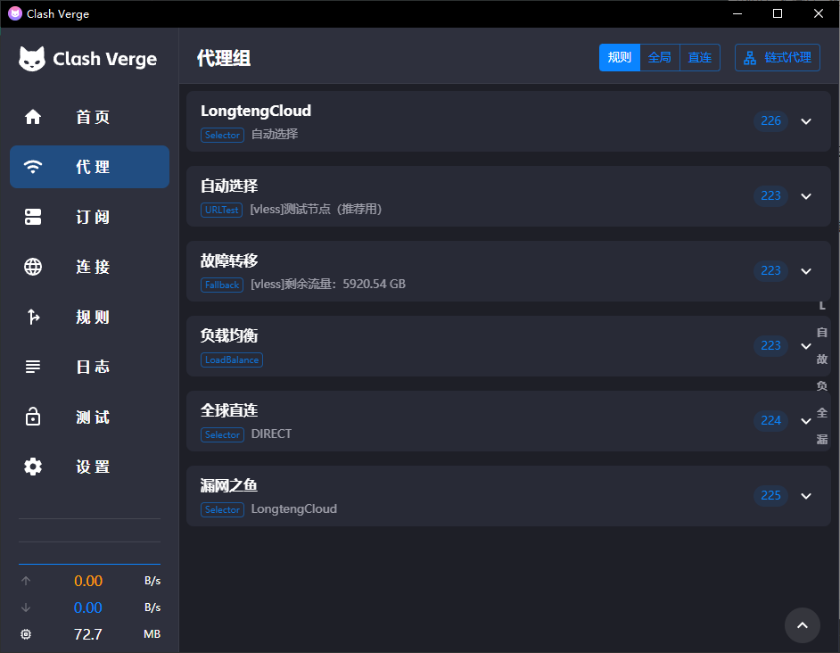This screenshot has height=653, width=840.
Task: Open the 首页 home icon
Action: point(33,117)
